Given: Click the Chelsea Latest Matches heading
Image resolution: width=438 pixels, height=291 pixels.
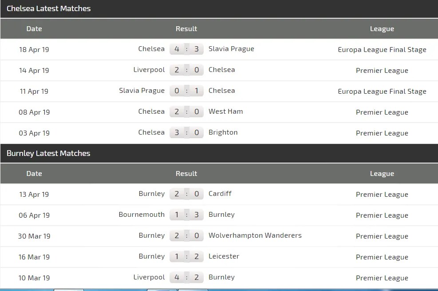Looking at the screenshot, I should coord(48,8).
